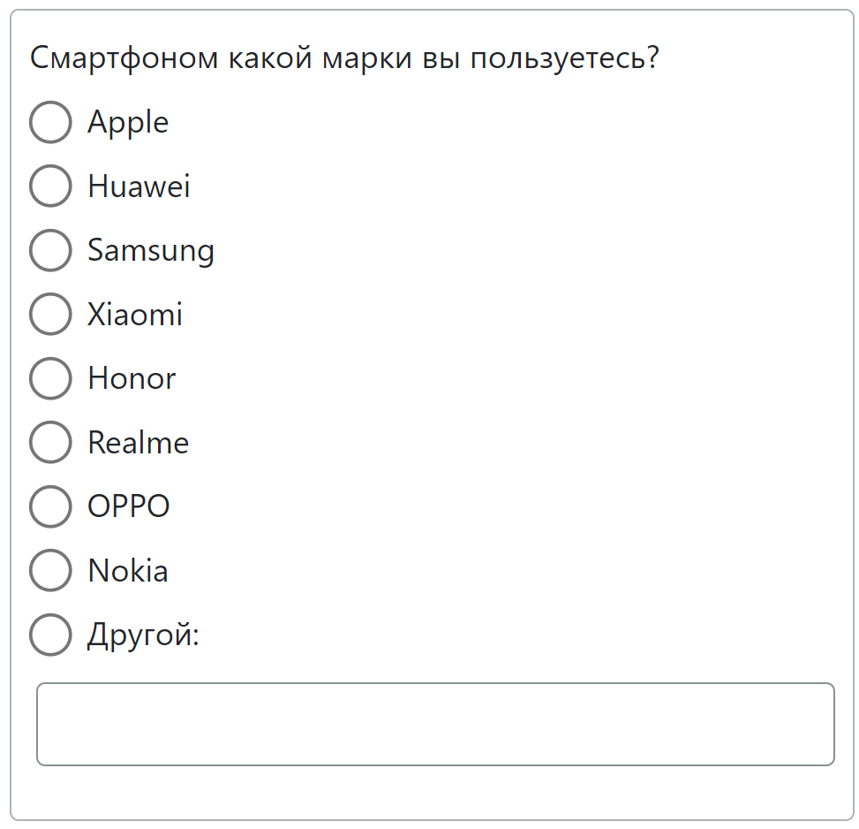Select the Honor radio button
The image size is (859, 829).
point(50,378)
